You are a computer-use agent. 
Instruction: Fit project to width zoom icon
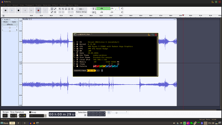point(69,9)
